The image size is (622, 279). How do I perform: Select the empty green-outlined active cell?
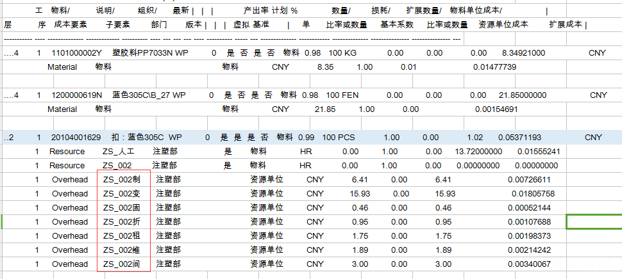point(594,221)
